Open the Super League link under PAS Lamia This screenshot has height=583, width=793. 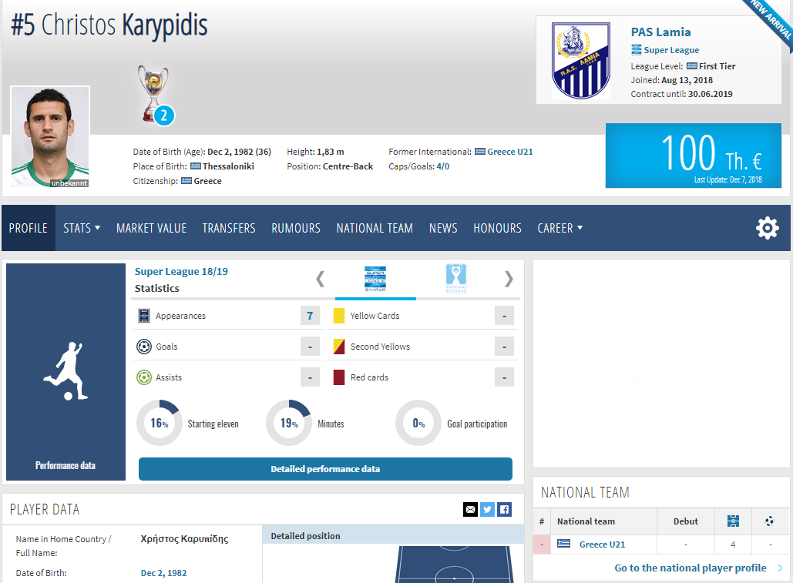click(x=671, y=50)
